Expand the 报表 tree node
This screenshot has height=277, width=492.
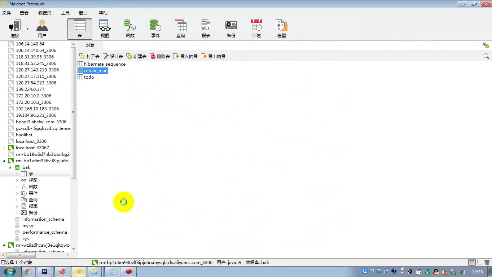(x=17, y=206)
